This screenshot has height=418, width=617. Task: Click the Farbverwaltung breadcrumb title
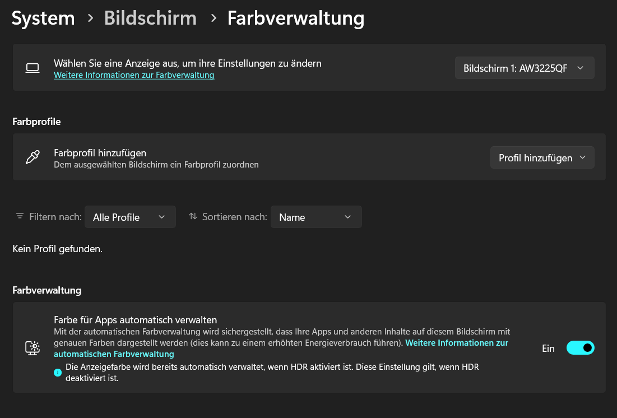click(296, 18)
